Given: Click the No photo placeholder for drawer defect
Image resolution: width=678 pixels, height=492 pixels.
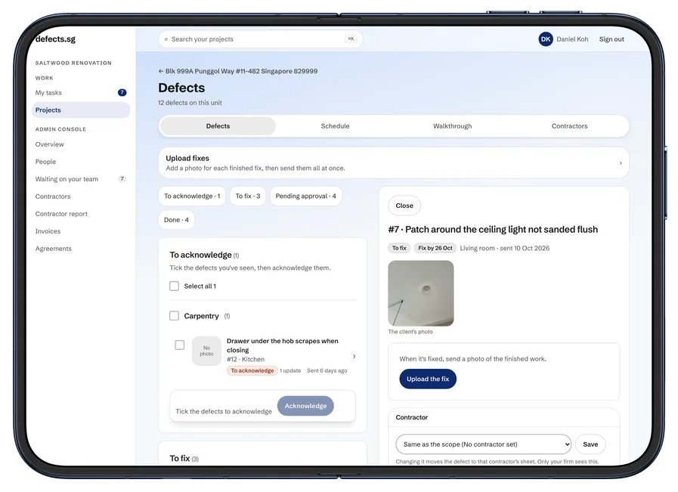Looking at the screenshot, I should [x=206, y=351].
